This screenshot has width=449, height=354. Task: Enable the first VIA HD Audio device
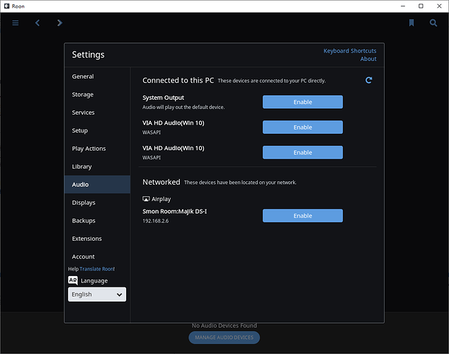(x=302, y=127)
